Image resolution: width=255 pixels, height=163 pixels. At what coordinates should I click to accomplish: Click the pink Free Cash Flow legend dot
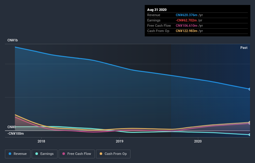click(x=64, y=154)
